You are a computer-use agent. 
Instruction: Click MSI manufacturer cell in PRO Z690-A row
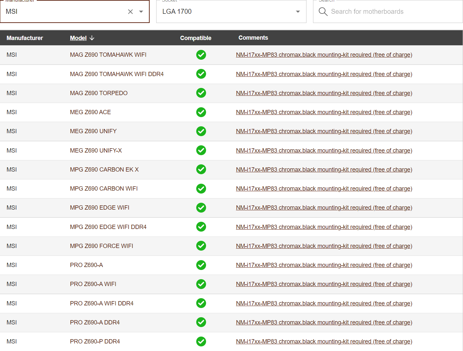point(11,265)
